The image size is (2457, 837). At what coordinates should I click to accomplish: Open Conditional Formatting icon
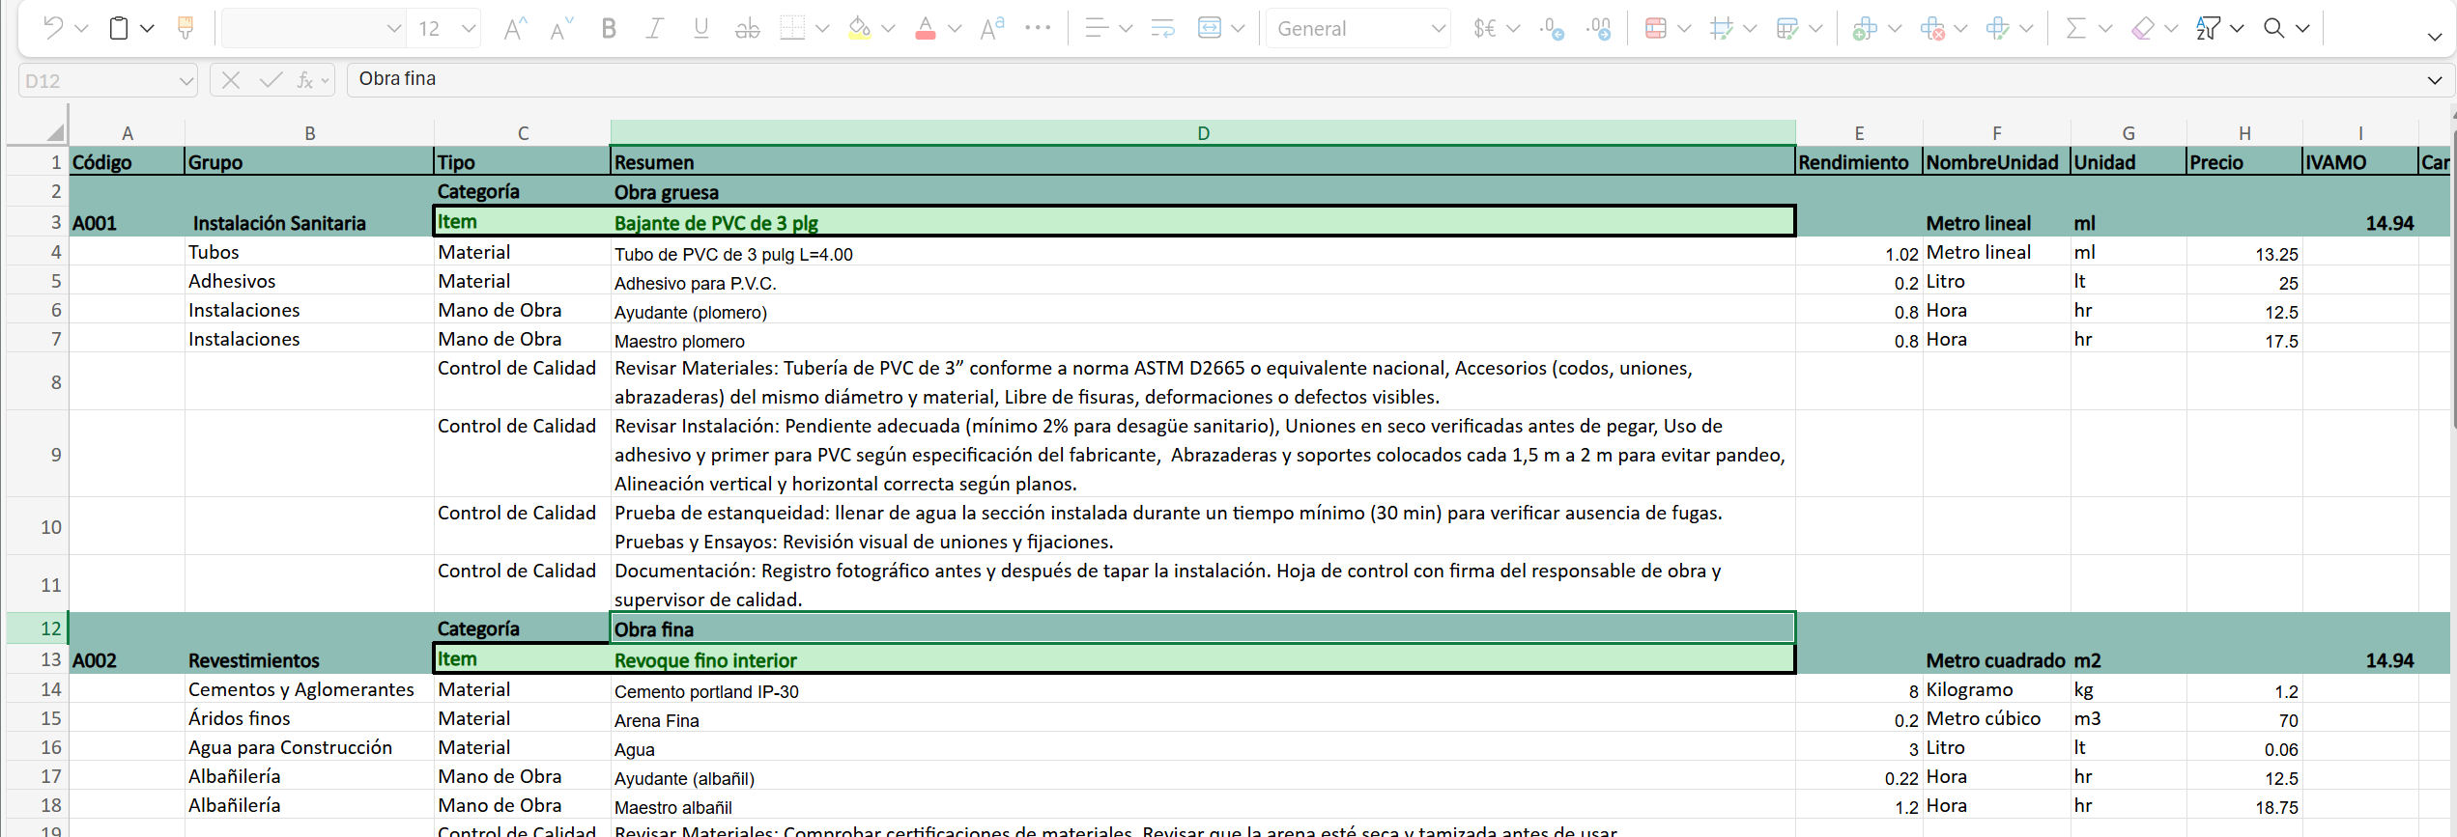click(1656, 29)
